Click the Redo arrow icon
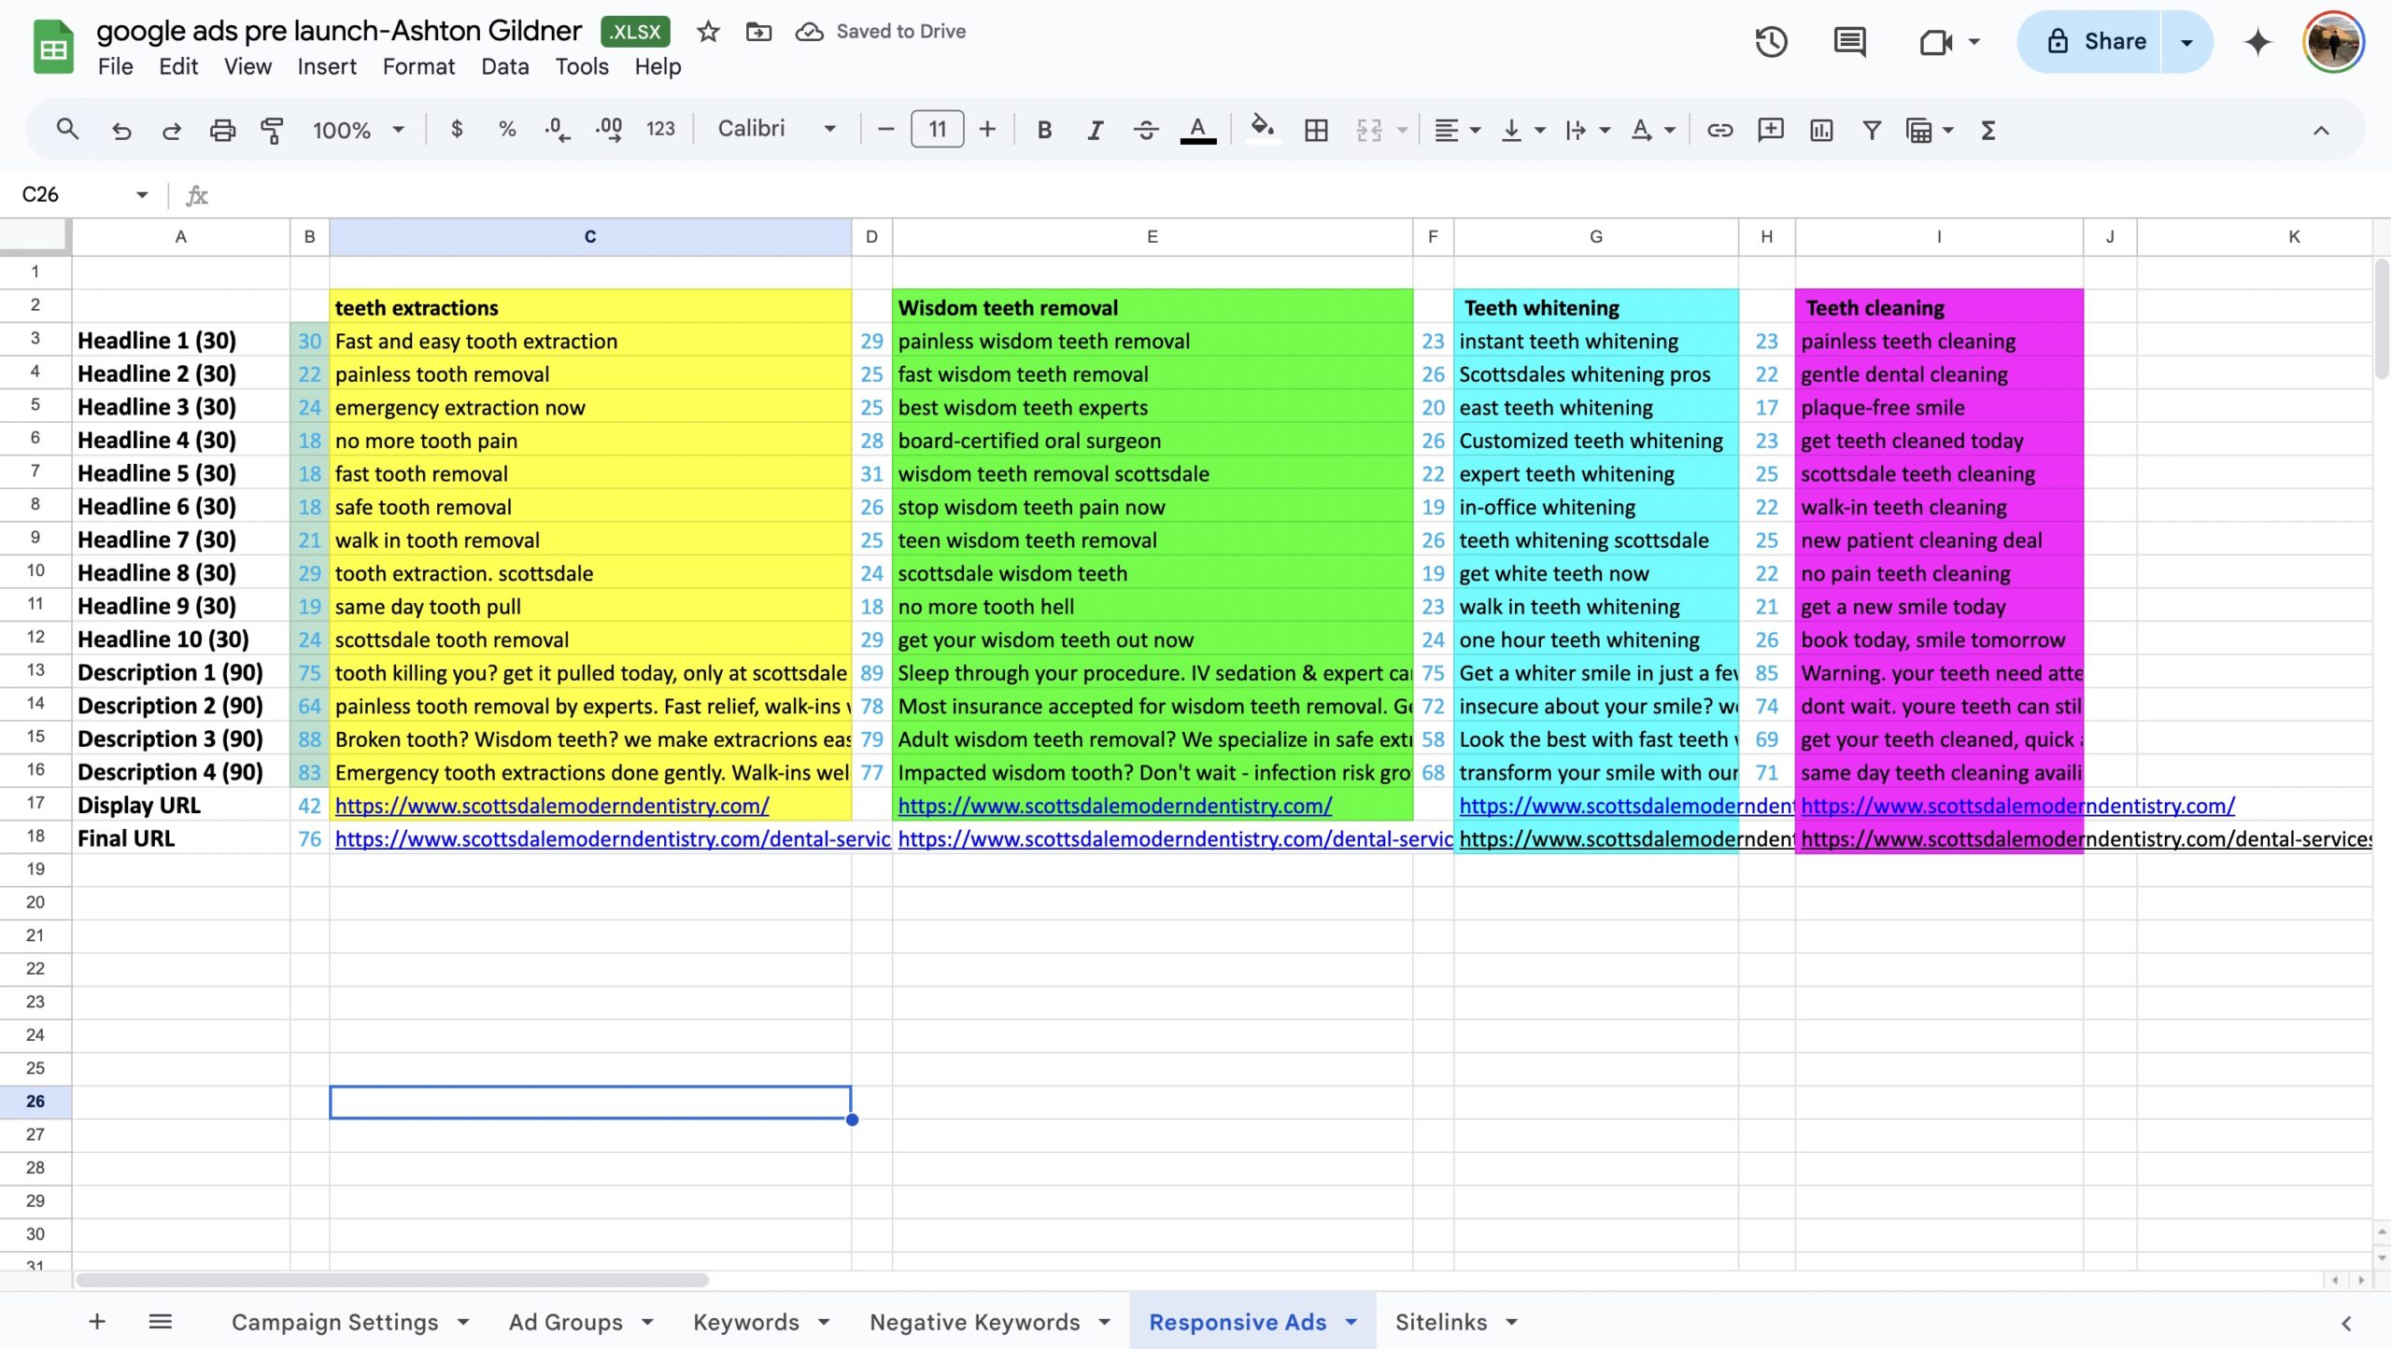The width and height of the screenshot is (2391, 1349). (x=171, y=130)
